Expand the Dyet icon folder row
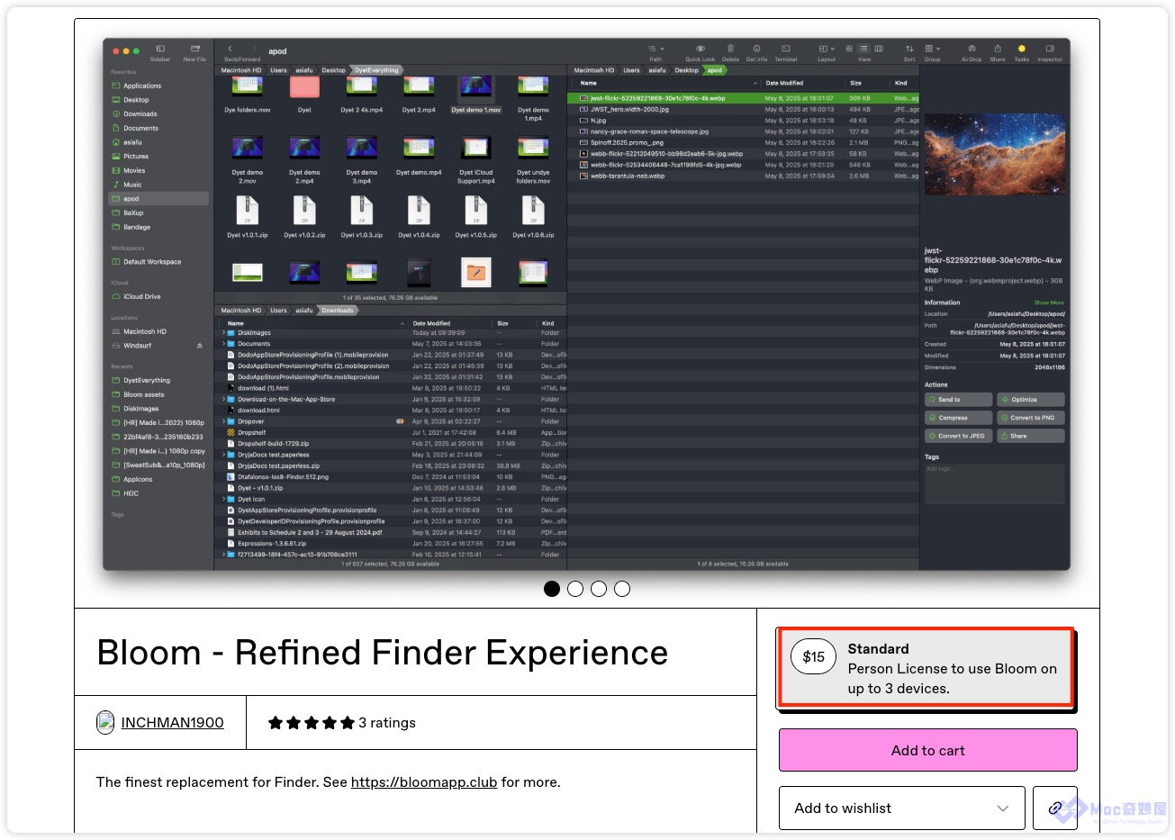Viewport: 1175px width, 840px height. click(224, 499)
